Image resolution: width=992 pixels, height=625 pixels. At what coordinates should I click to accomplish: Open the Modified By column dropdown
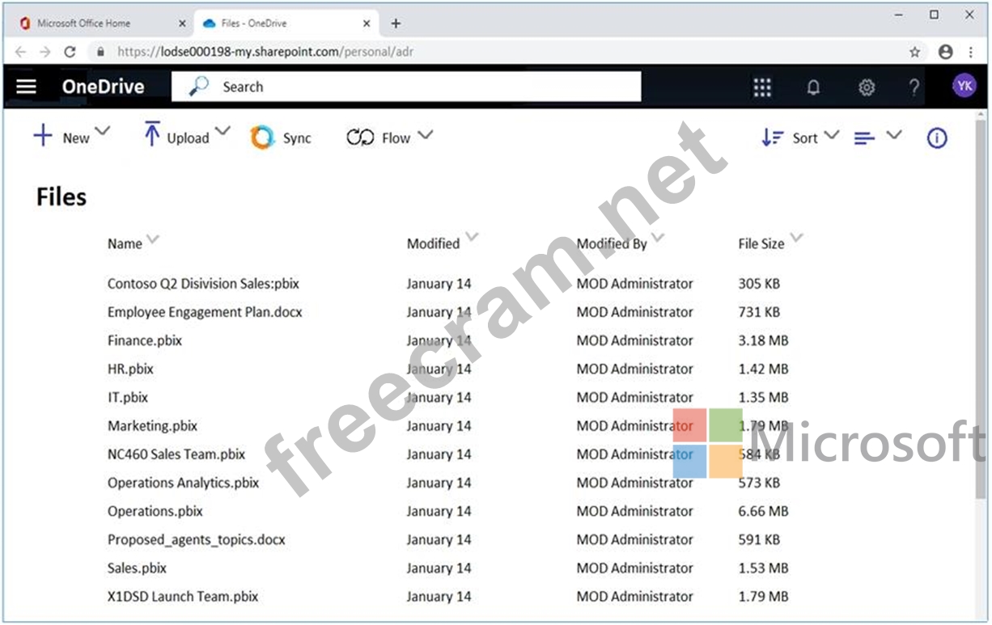[x=658, y=238]
